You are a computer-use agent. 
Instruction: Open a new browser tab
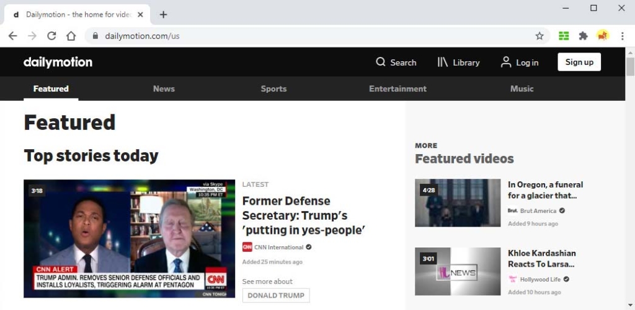click(163, 15)
